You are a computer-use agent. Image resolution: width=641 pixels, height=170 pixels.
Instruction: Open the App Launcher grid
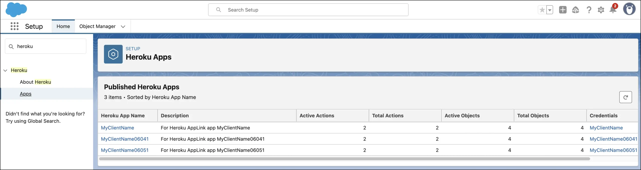click(x=15, y=26)
